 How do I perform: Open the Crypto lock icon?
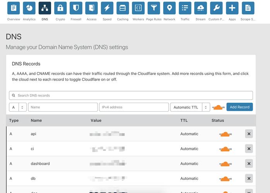pos(60,8)
